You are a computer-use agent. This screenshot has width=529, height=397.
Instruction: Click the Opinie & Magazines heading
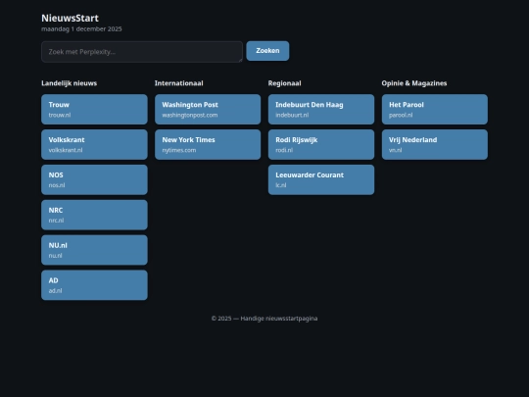tap(414, 83)
